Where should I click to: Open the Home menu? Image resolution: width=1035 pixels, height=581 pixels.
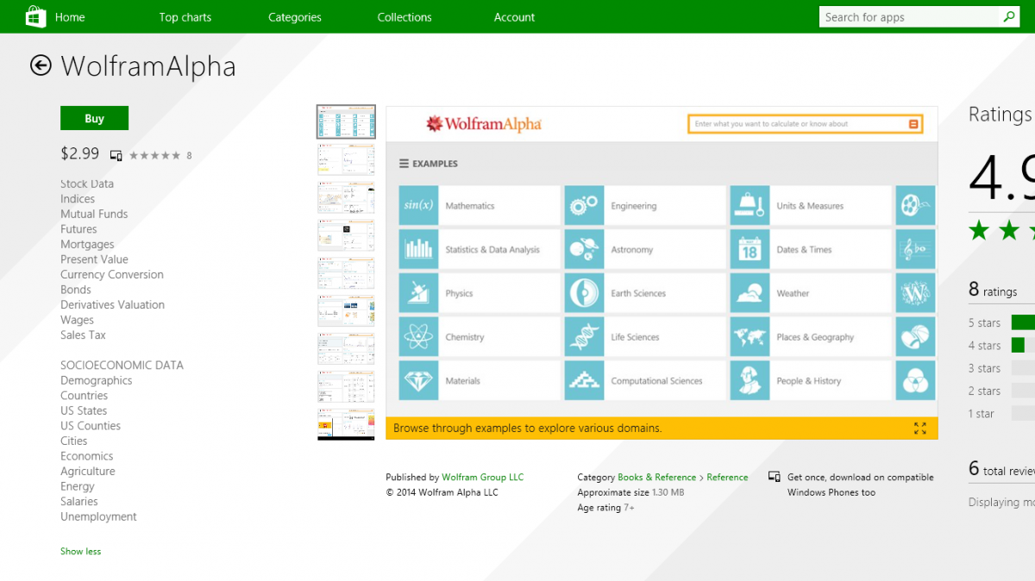[x=70, y=17]
